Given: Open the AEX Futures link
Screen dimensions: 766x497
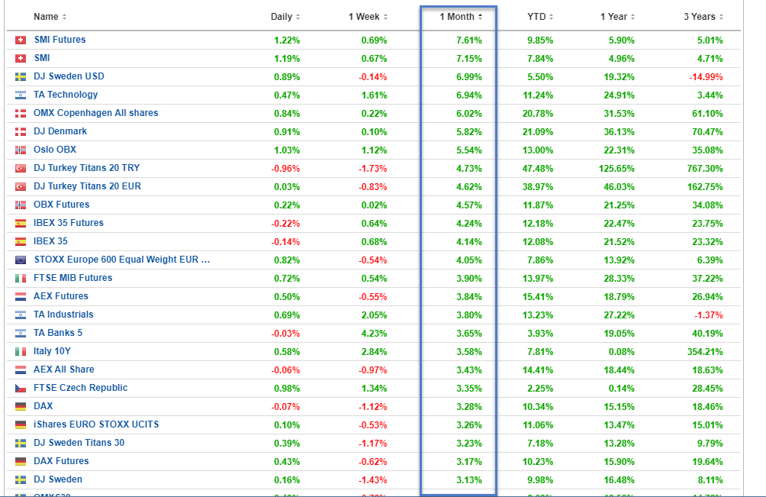Looking at the screenshot, I should click(60, 296).
